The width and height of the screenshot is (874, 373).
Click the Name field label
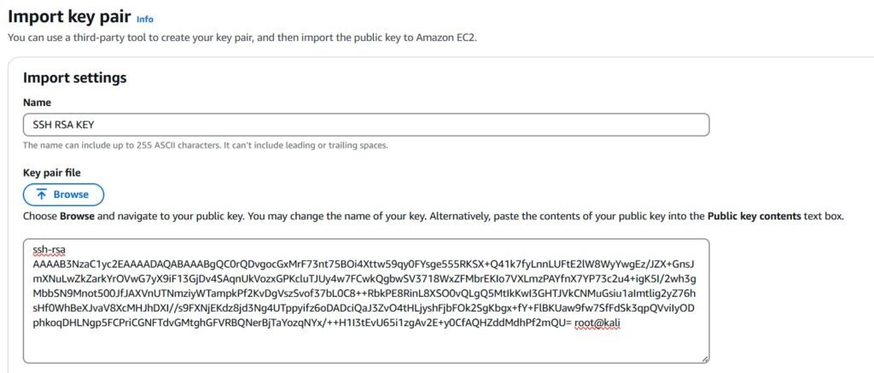coord(37,102)
